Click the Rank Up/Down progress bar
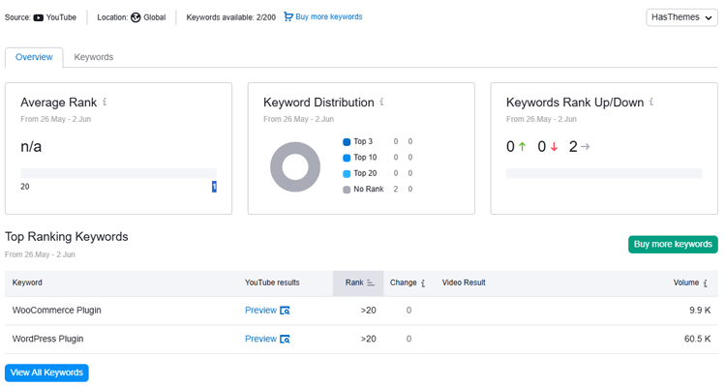The image size is (726, 386). click(x=604, y=173)
